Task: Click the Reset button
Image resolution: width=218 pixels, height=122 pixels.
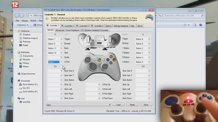Action: click(132, 105)
